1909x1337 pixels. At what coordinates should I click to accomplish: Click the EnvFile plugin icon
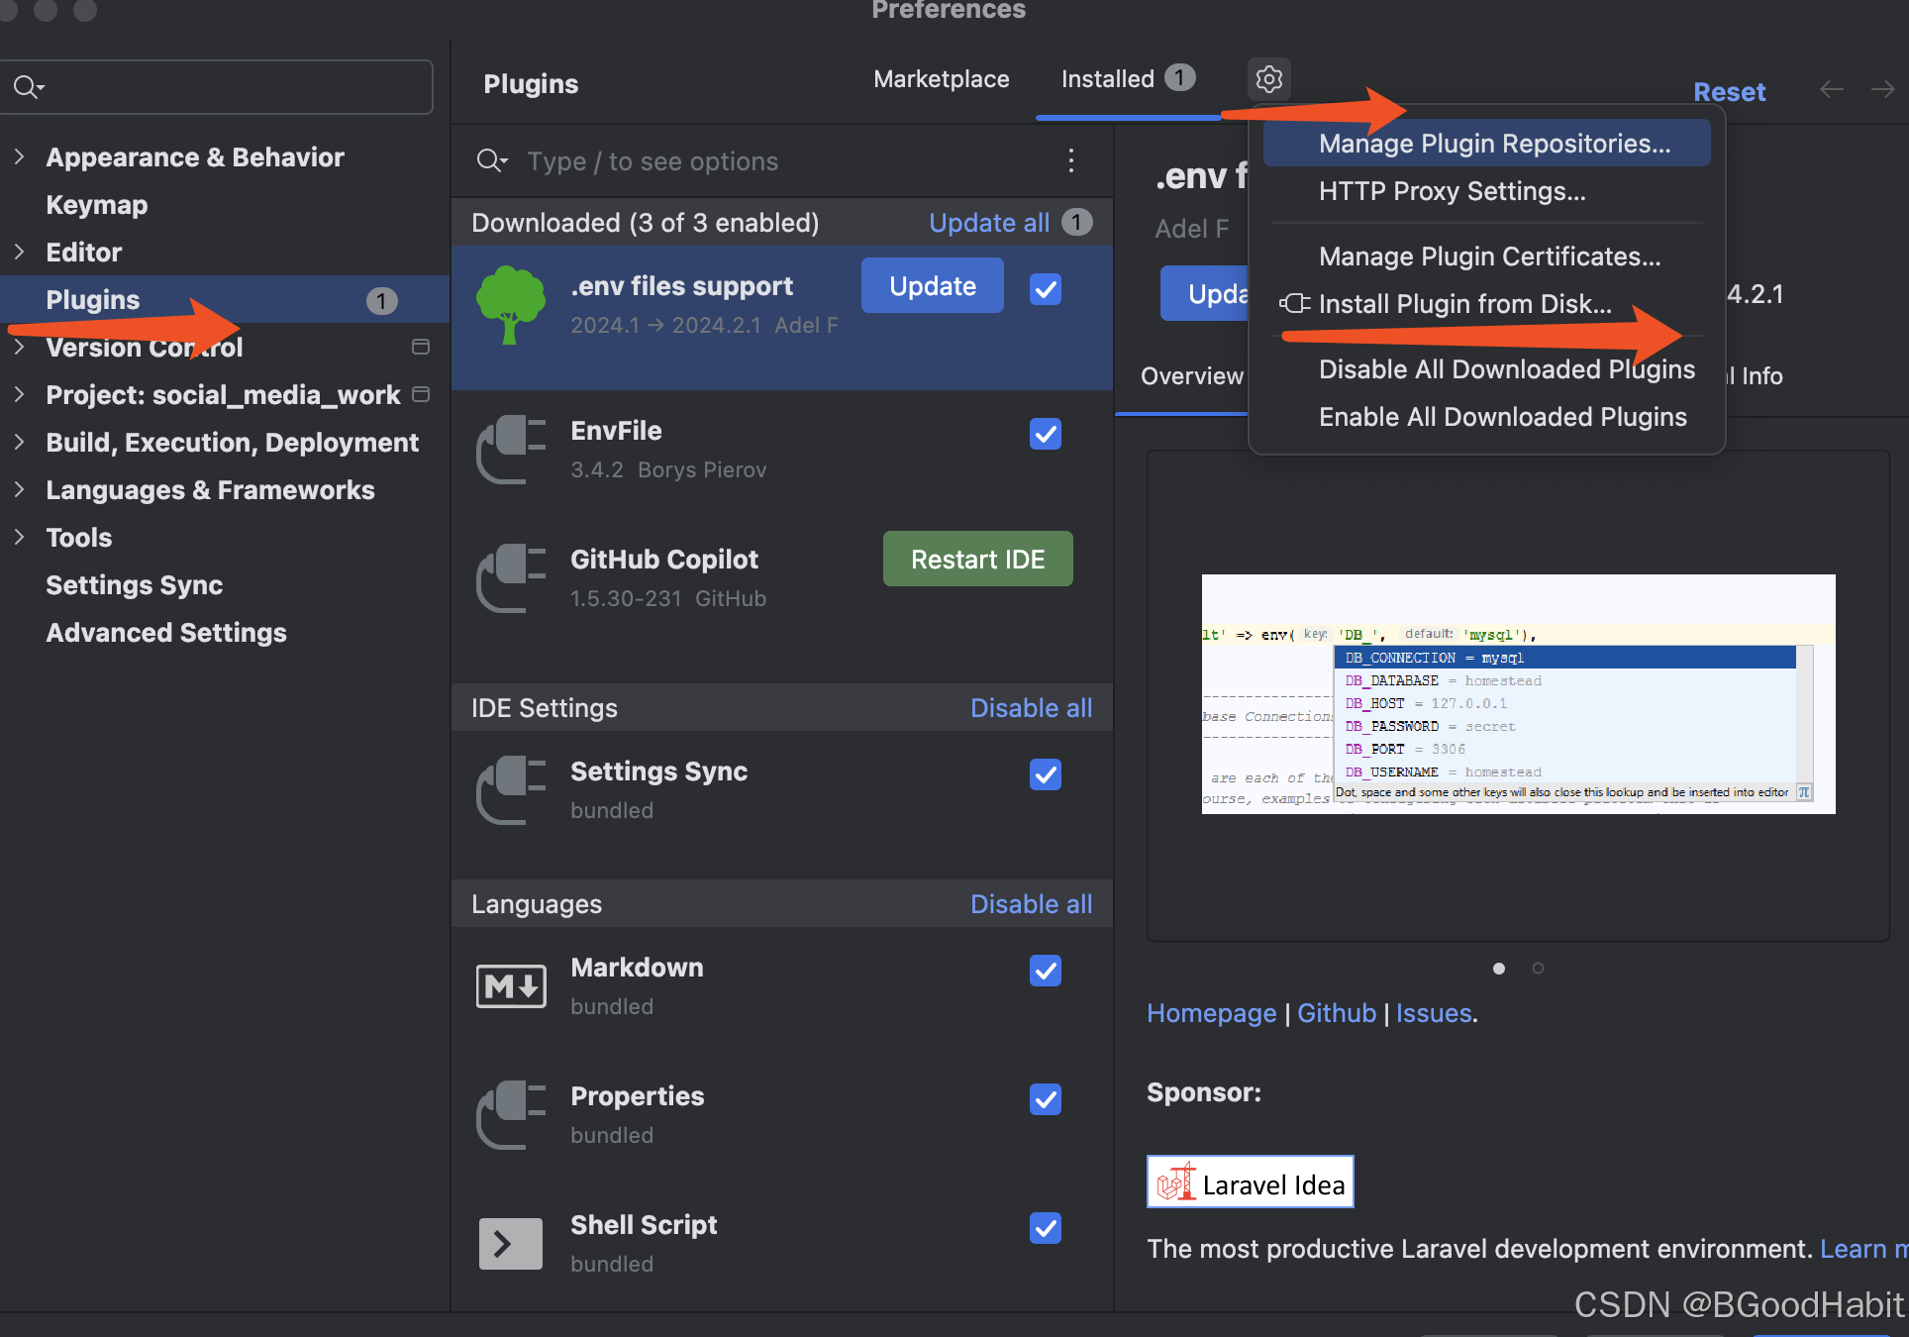click(510, 449)
